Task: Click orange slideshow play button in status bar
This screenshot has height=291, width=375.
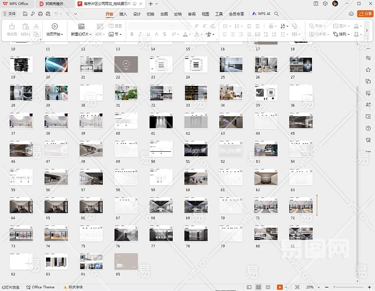Action: click(x=280, y=287)
